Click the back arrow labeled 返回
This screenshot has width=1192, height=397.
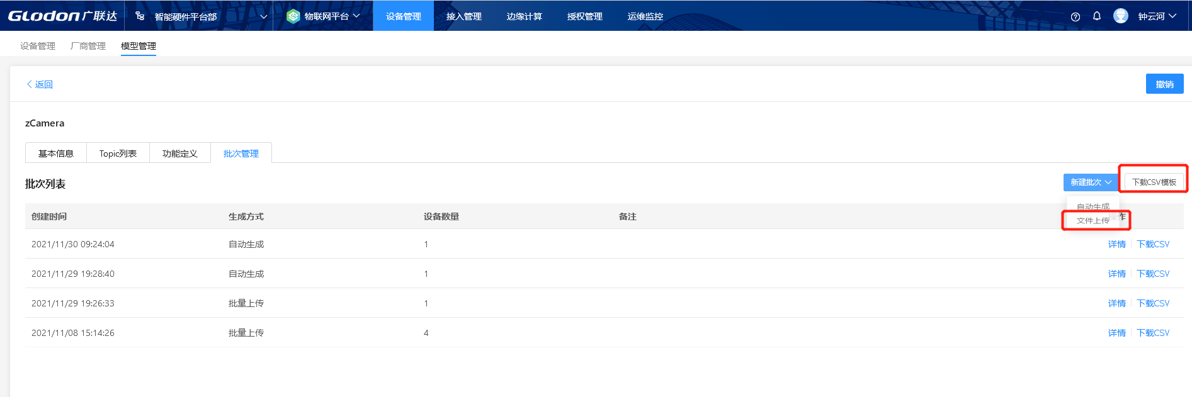(39, 84)
